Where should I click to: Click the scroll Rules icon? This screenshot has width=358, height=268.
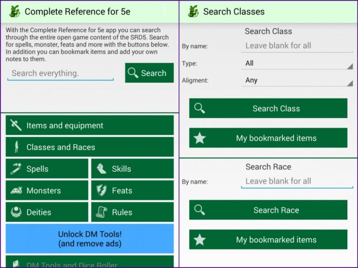click(x=101, y=212)
